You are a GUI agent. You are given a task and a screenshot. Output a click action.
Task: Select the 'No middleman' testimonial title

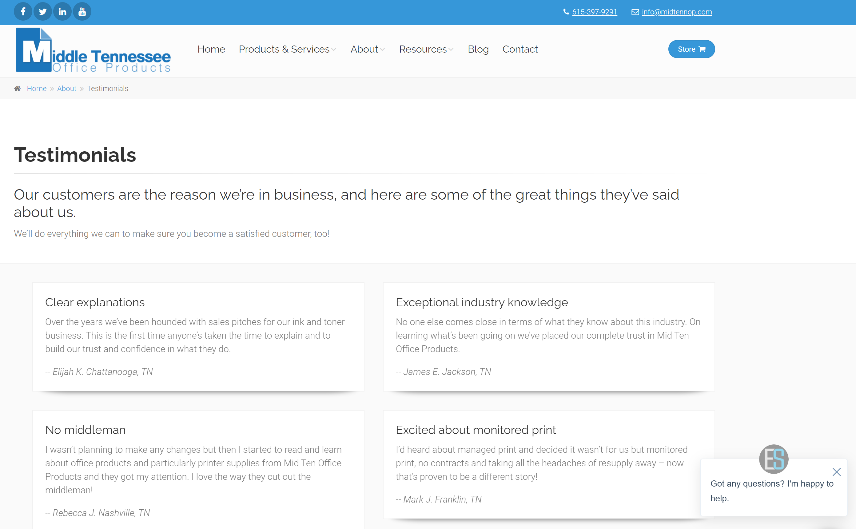(86, 430)
